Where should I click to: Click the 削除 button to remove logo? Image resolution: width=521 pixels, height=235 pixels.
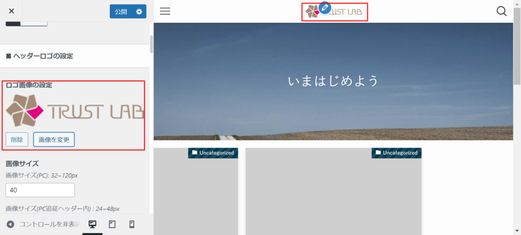(x=17, y=139)
